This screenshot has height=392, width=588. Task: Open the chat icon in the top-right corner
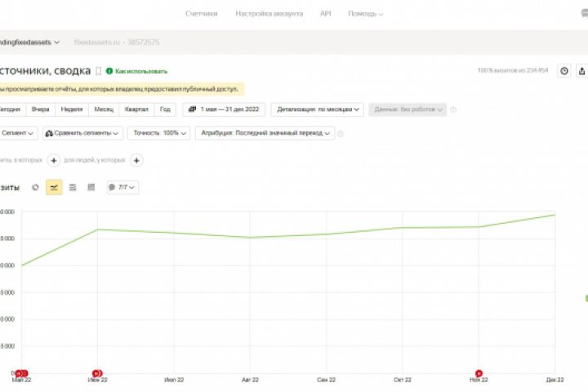pos(585,13)
